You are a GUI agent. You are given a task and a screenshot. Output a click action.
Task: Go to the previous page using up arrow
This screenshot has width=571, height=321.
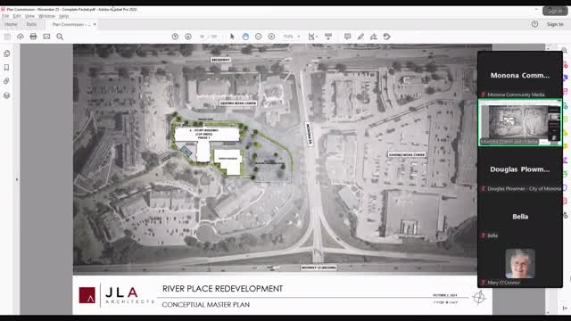pos(175,37)
